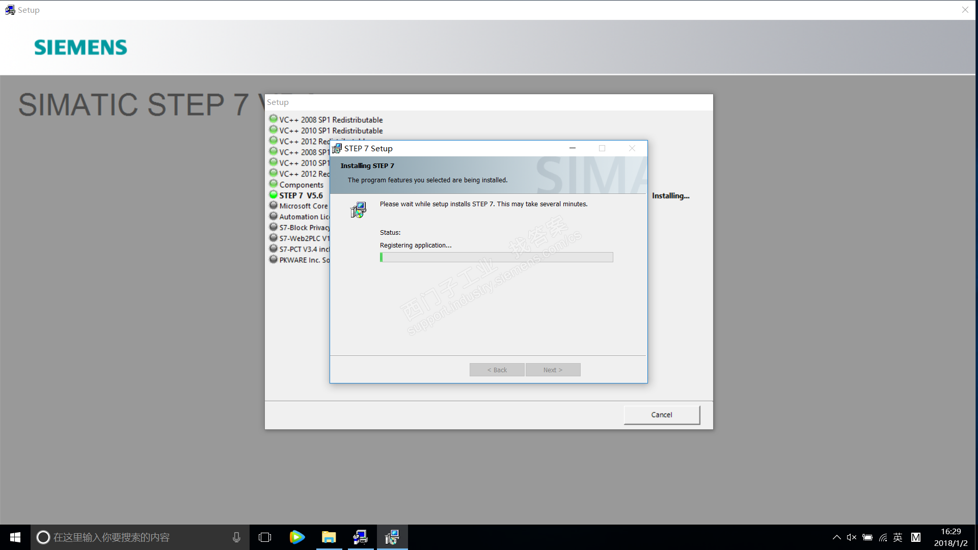
Task: Open the Setup app in the taskbar
Action: 360,537
